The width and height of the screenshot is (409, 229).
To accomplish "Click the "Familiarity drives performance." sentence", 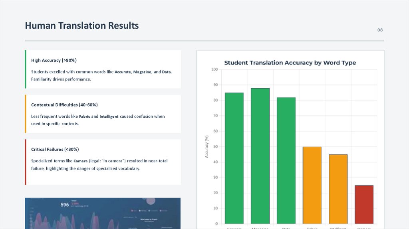I will 61,79.
